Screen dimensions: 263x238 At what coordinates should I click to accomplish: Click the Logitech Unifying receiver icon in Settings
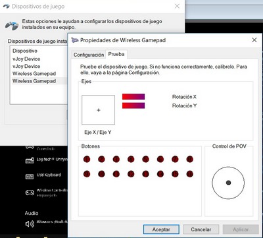click(x=30, y=160)
